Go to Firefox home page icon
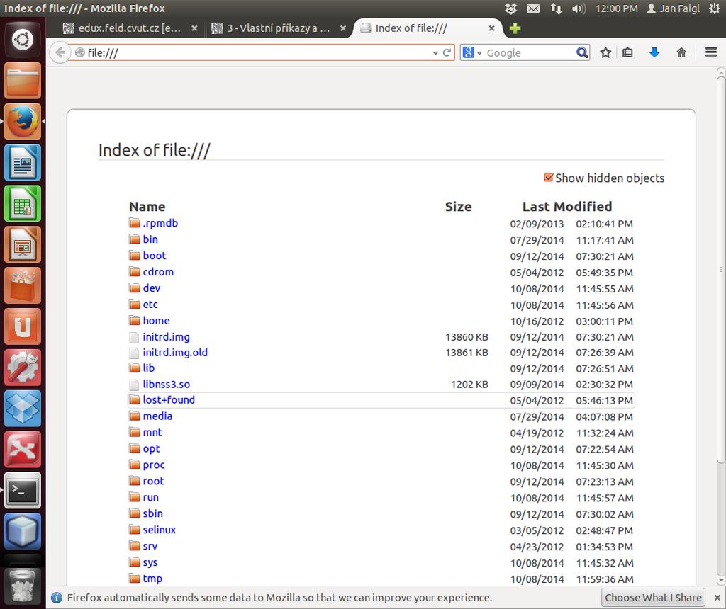This screenshot has width=726, height=609. coord(681,52)
